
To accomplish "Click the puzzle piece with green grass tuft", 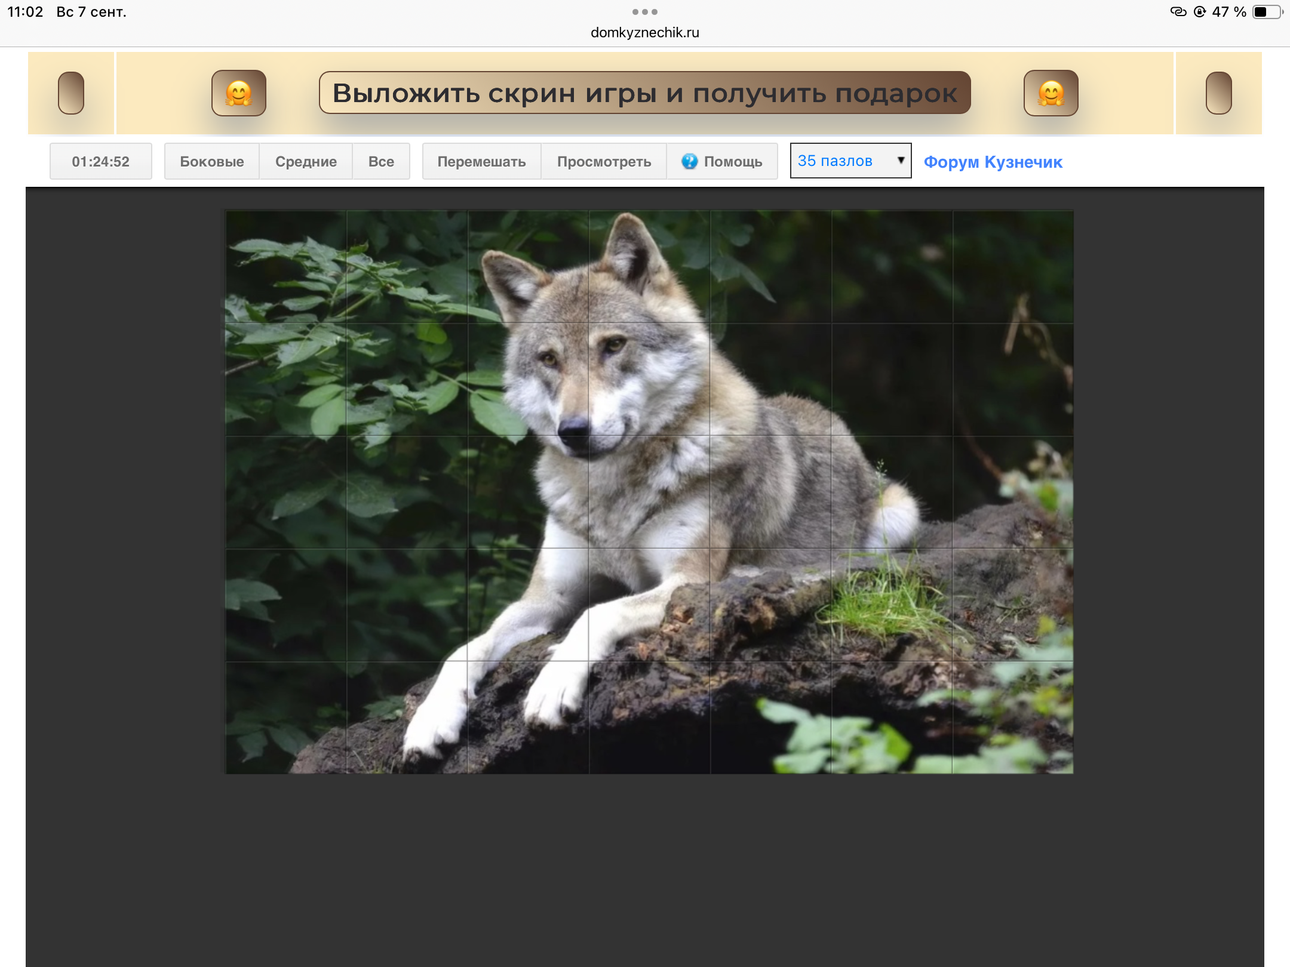I will 892,605.
